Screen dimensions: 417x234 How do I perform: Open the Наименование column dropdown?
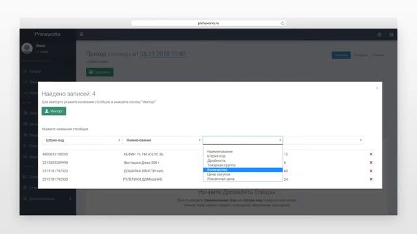(x=162, y=140)
